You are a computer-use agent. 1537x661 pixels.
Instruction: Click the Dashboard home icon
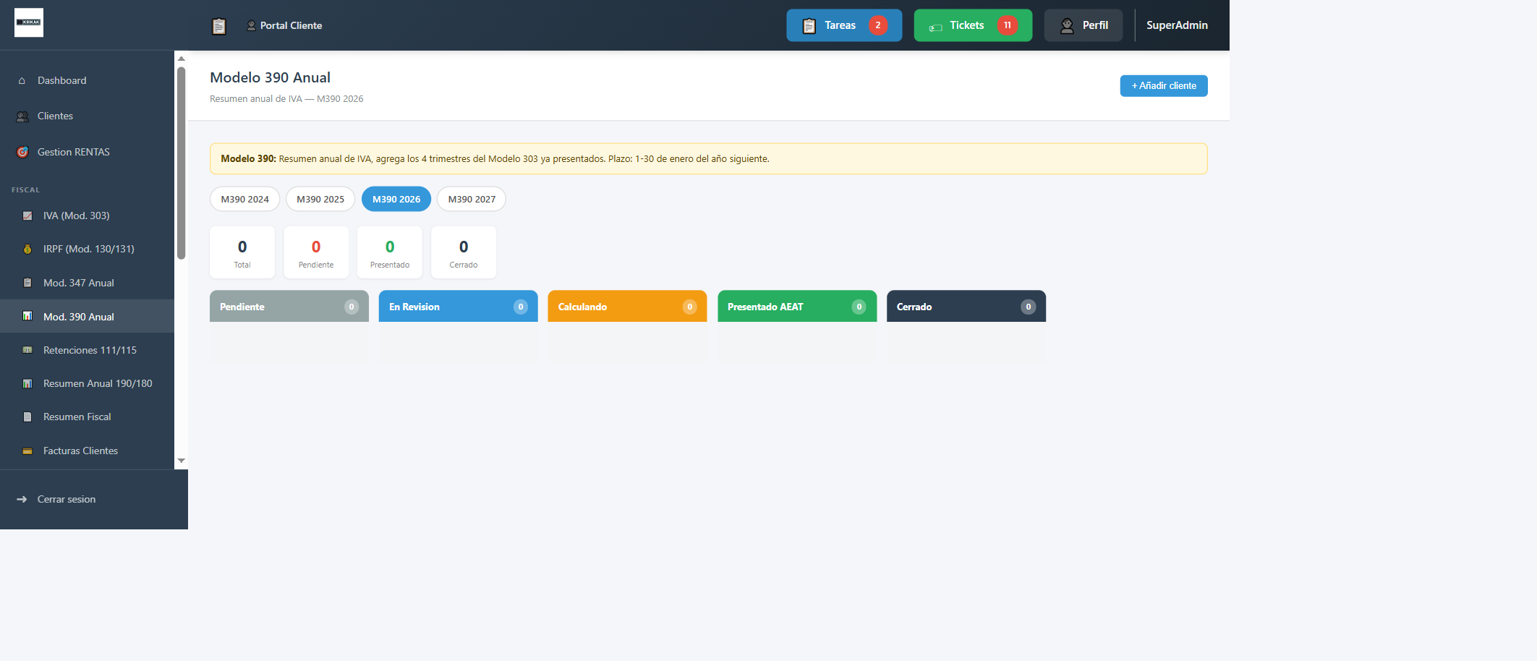[x=22, y=80]
